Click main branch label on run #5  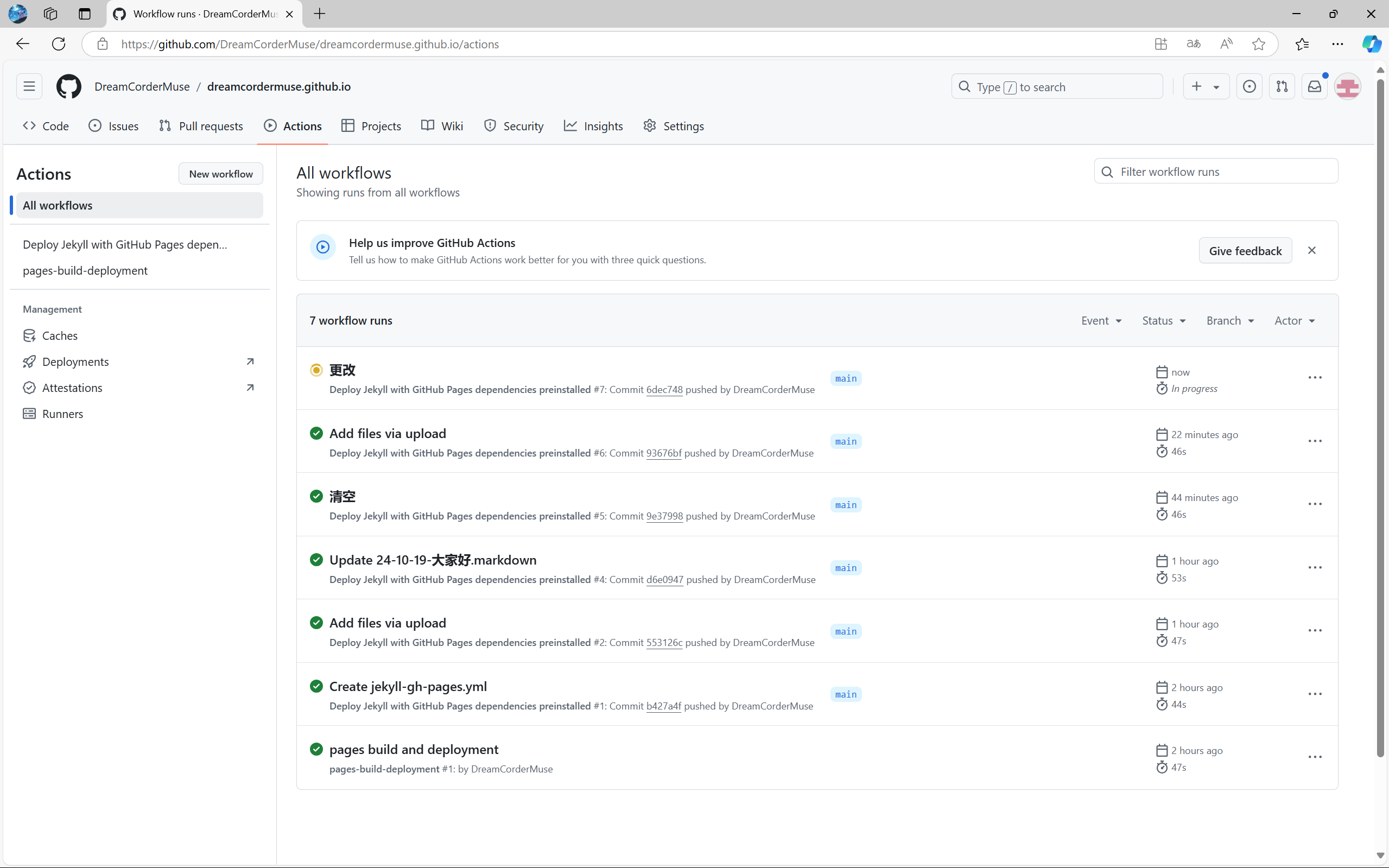coord(846,505)
